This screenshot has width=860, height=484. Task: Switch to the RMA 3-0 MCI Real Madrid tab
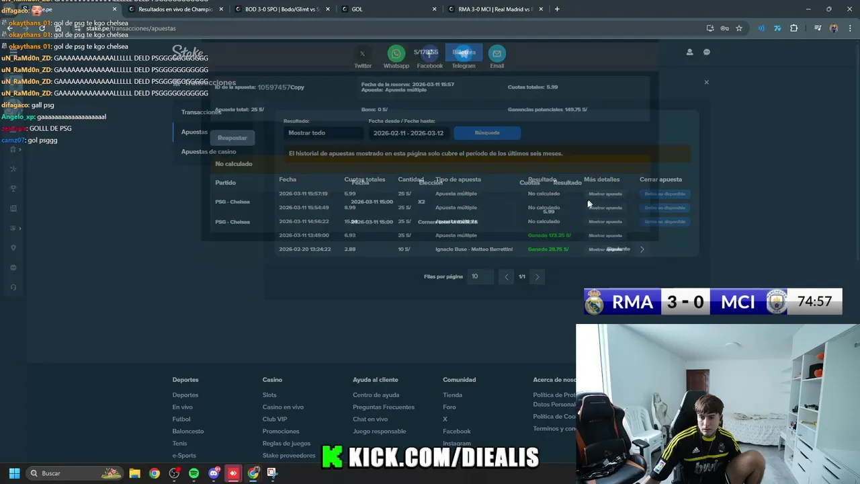494,9
